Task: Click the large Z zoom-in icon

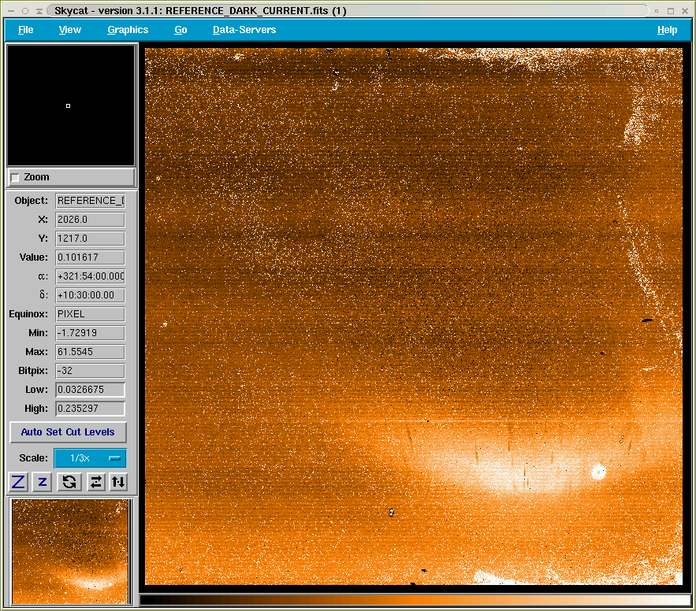Action: coord(17,482)
